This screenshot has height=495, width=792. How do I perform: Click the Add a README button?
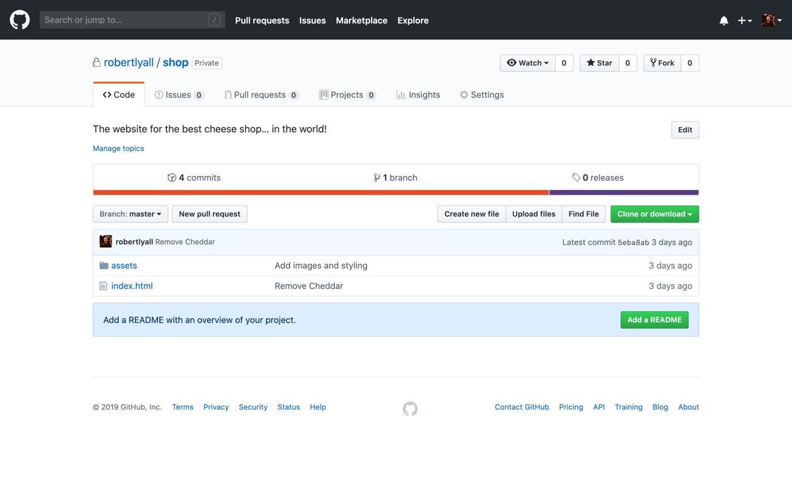coord(655,320)
